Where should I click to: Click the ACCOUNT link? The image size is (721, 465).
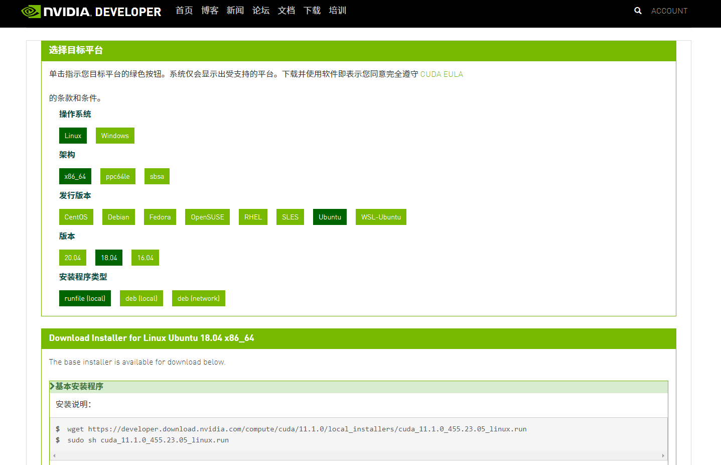(x=669, y=11)
